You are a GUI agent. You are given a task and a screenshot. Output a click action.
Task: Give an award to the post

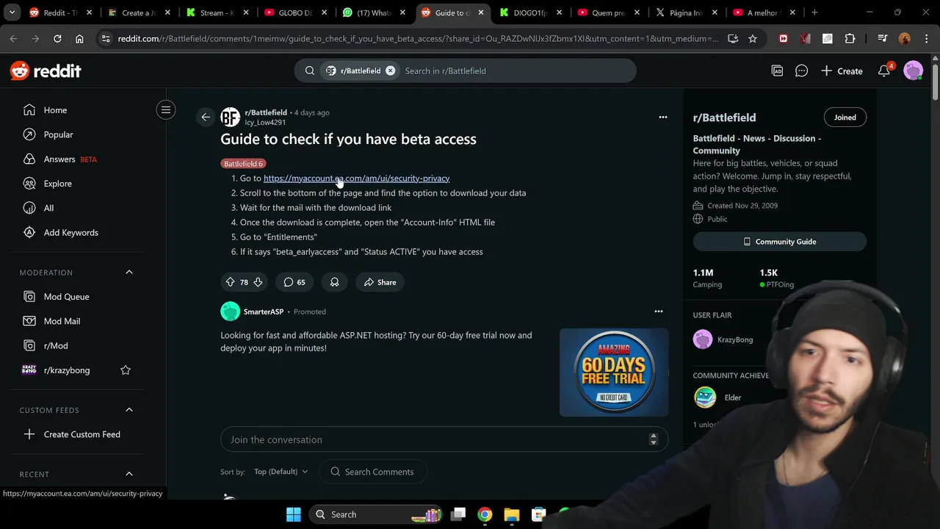click(x=334, y=282)
